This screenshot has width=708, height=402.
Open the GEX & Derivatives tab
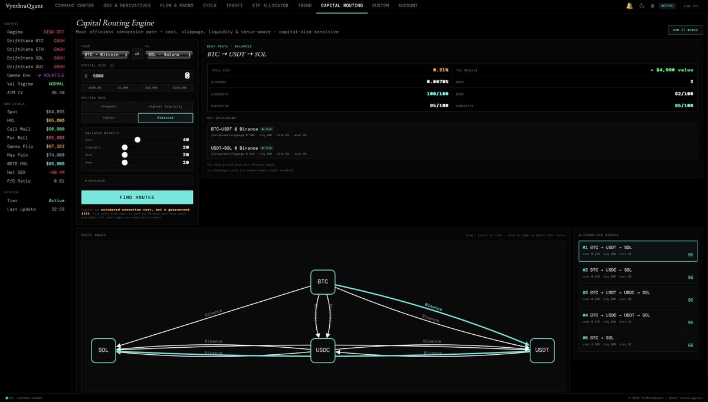(127, 5)
